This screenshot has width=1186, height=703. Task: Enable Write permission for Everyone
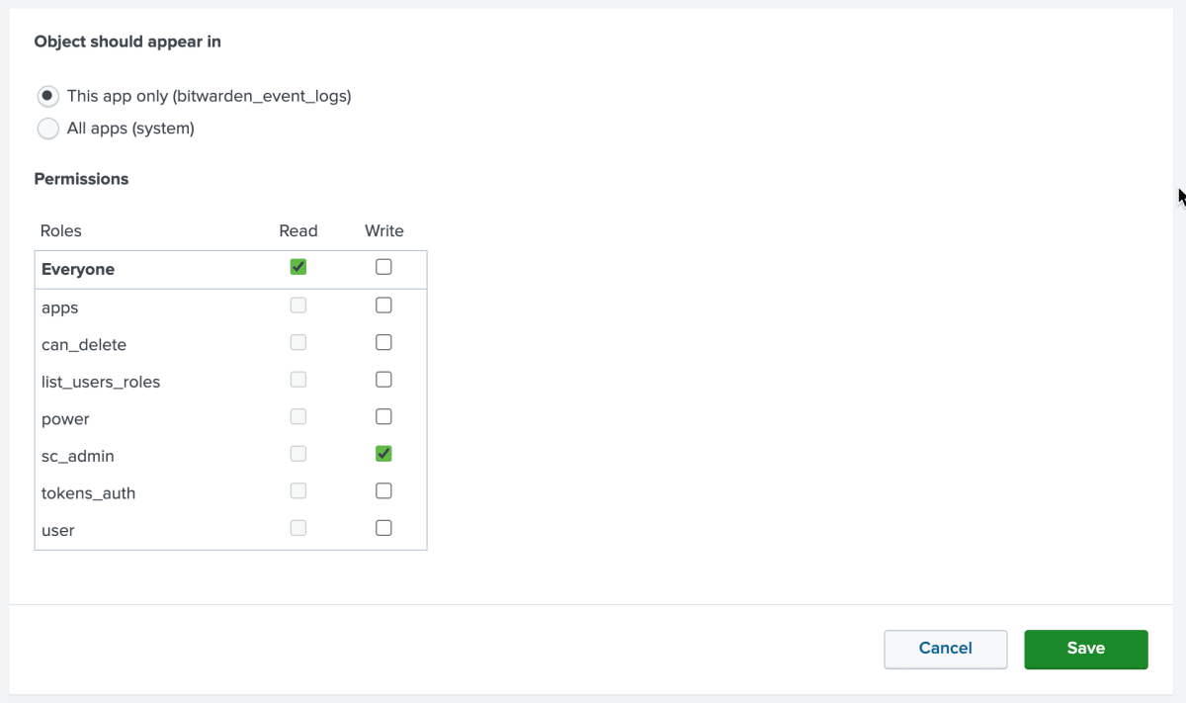point(383,266)
